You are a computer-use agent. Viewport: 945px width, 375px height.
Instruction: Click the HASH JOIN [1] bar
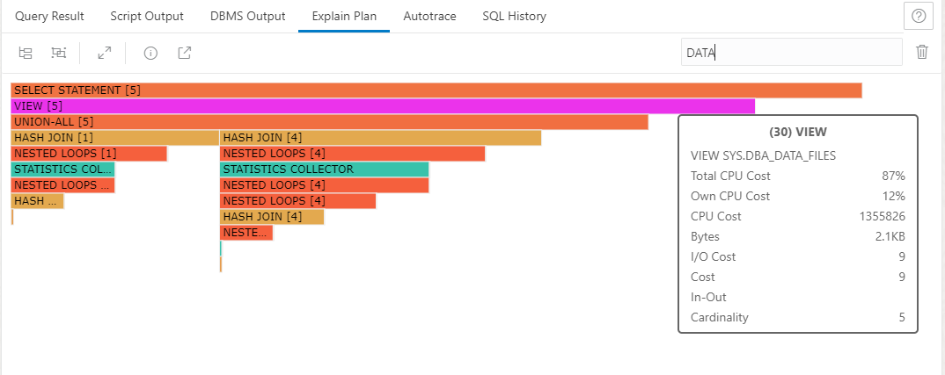click(114, 137)
